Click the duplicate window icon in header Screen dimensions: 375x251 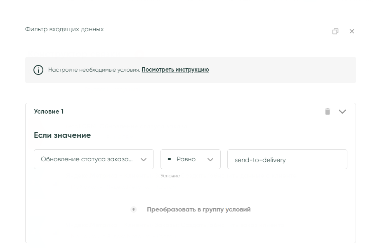click(335, 31)
